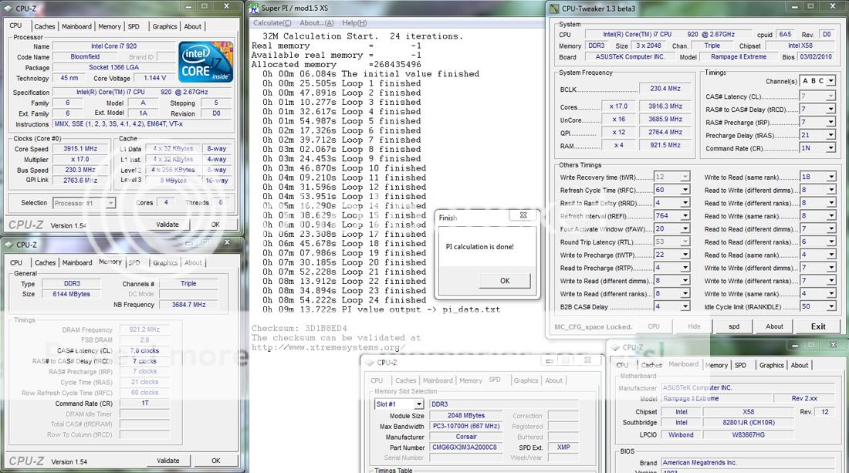Screen dimensions: 849x473
Task: Open the Help menu in Super PI
Action: point(354,22)
